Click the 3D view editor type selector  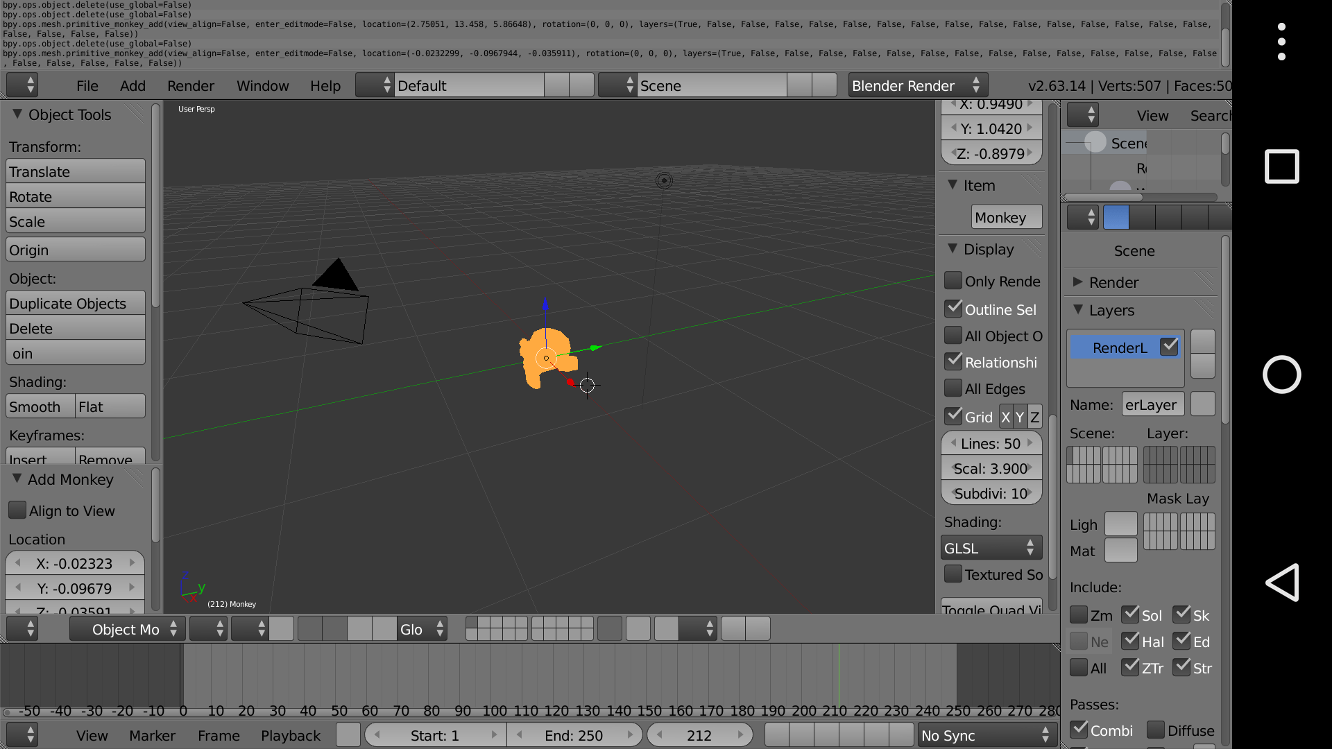[x=22, y=629]
